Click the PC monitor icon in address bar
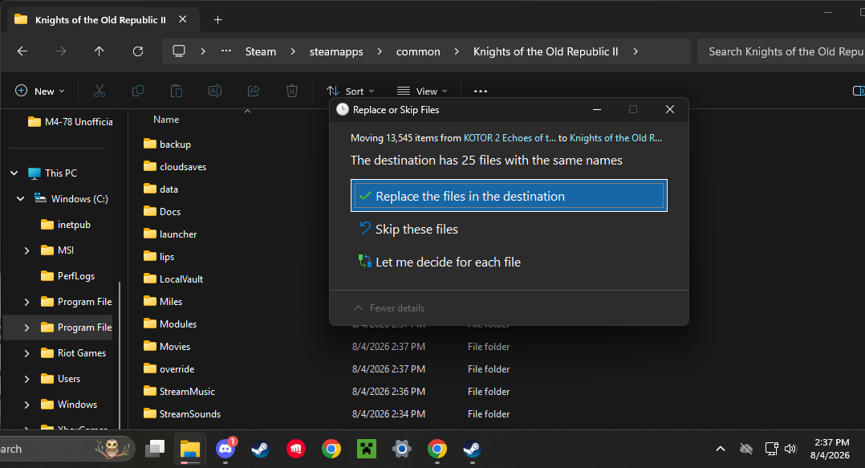Image resolution: width=865 pixels, height=468 pixels. 179,51
